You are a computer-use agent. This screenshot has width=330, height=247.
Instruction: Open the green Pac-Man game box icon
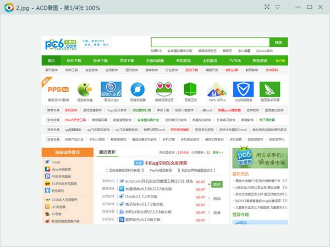pos(85,89)
